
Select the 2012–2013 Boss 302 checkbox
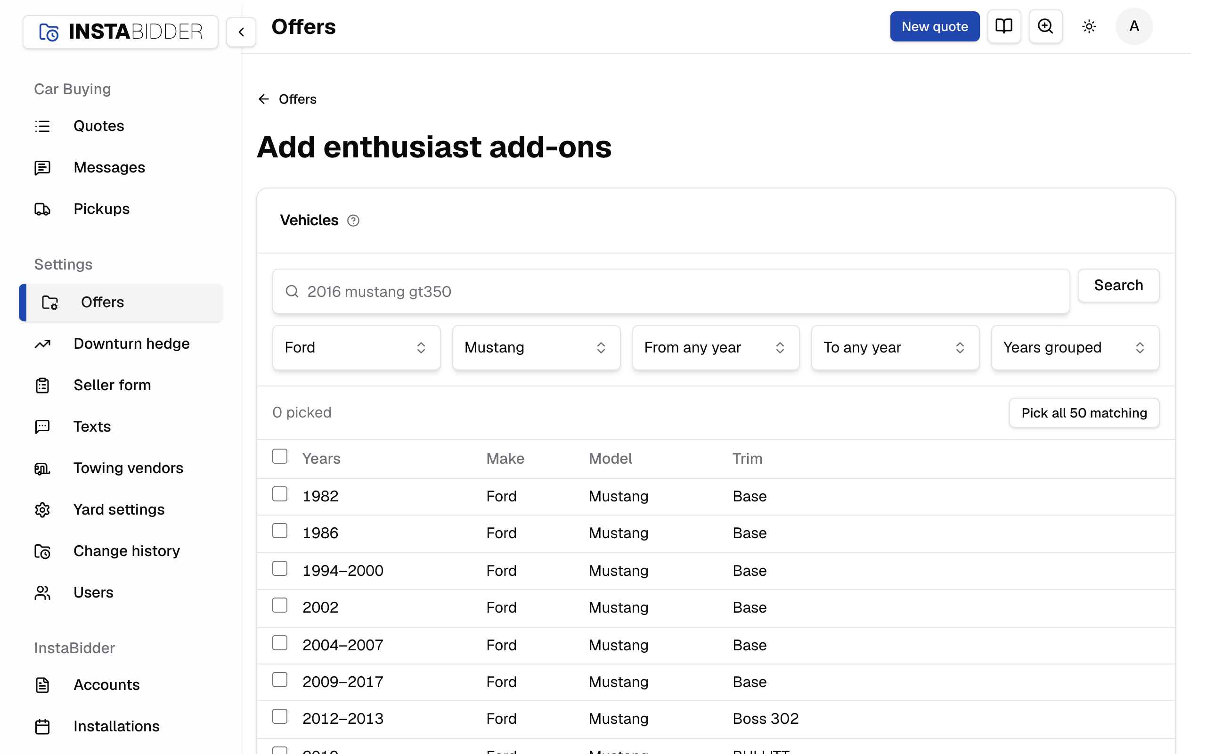coord(279,716)
